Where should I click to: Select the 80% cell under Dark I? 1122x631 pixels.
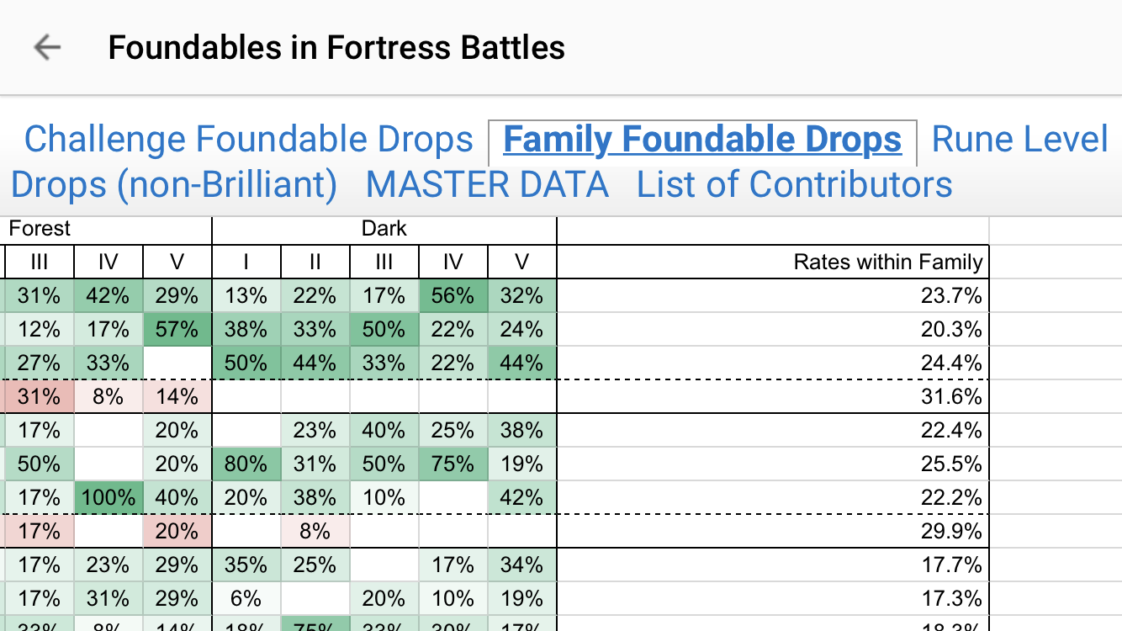click(246, 464)
